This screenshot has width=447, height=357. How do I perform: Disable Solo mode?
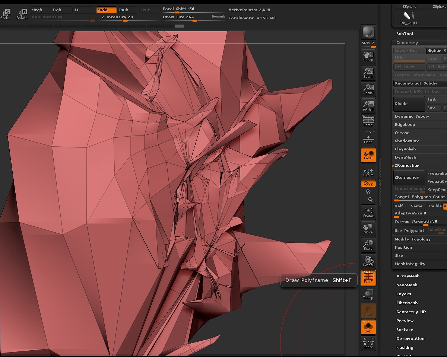[368, 327]
